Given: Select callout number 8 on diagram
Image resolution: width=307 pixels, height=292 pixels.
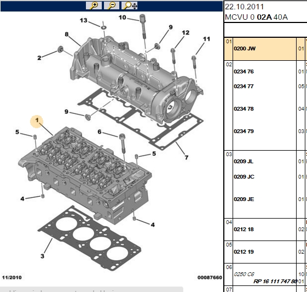Looking at the screenshot, I should (67, 34).
